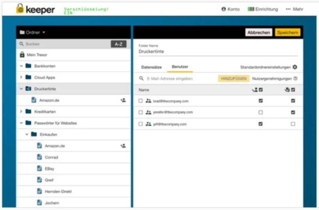
Task: Expand the Cloud Apps folder
Action: (21, 77)
